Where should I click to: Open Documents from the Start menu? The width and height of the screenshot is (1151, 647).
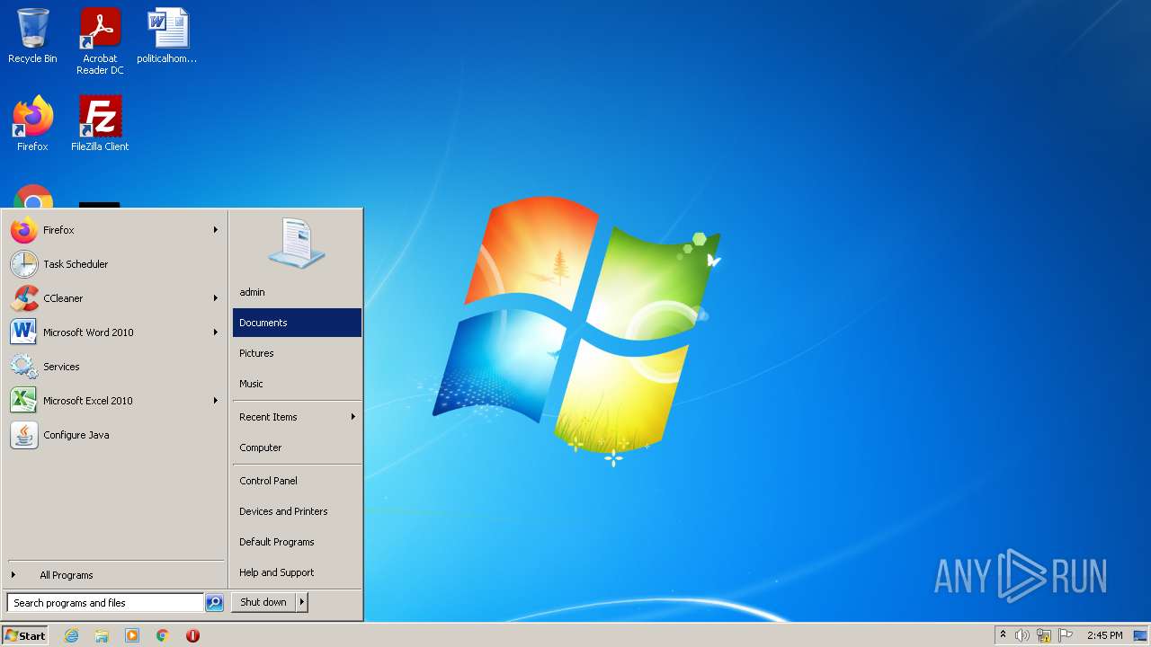click(x=297, y=323)
